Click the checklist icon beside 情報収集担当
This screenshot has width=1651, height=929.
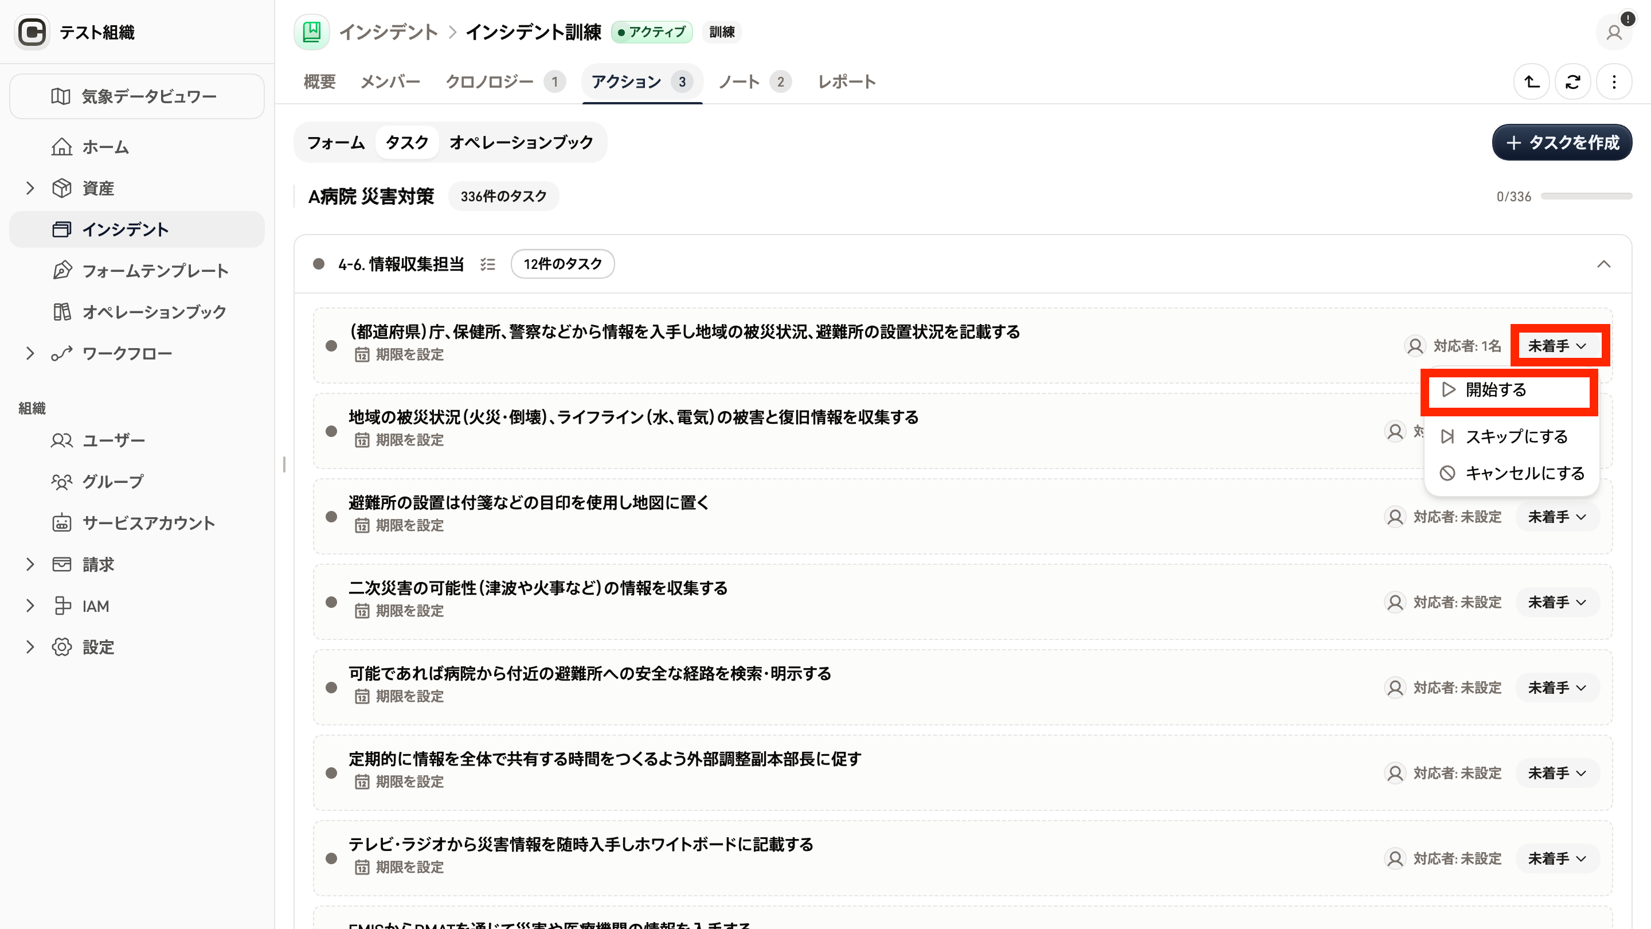[x=488, y=264]
